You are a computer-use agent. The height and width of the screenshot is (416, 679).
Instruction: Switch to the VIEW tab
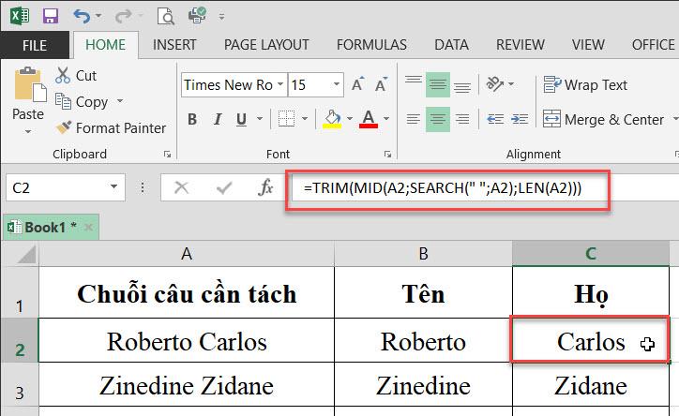588,45
